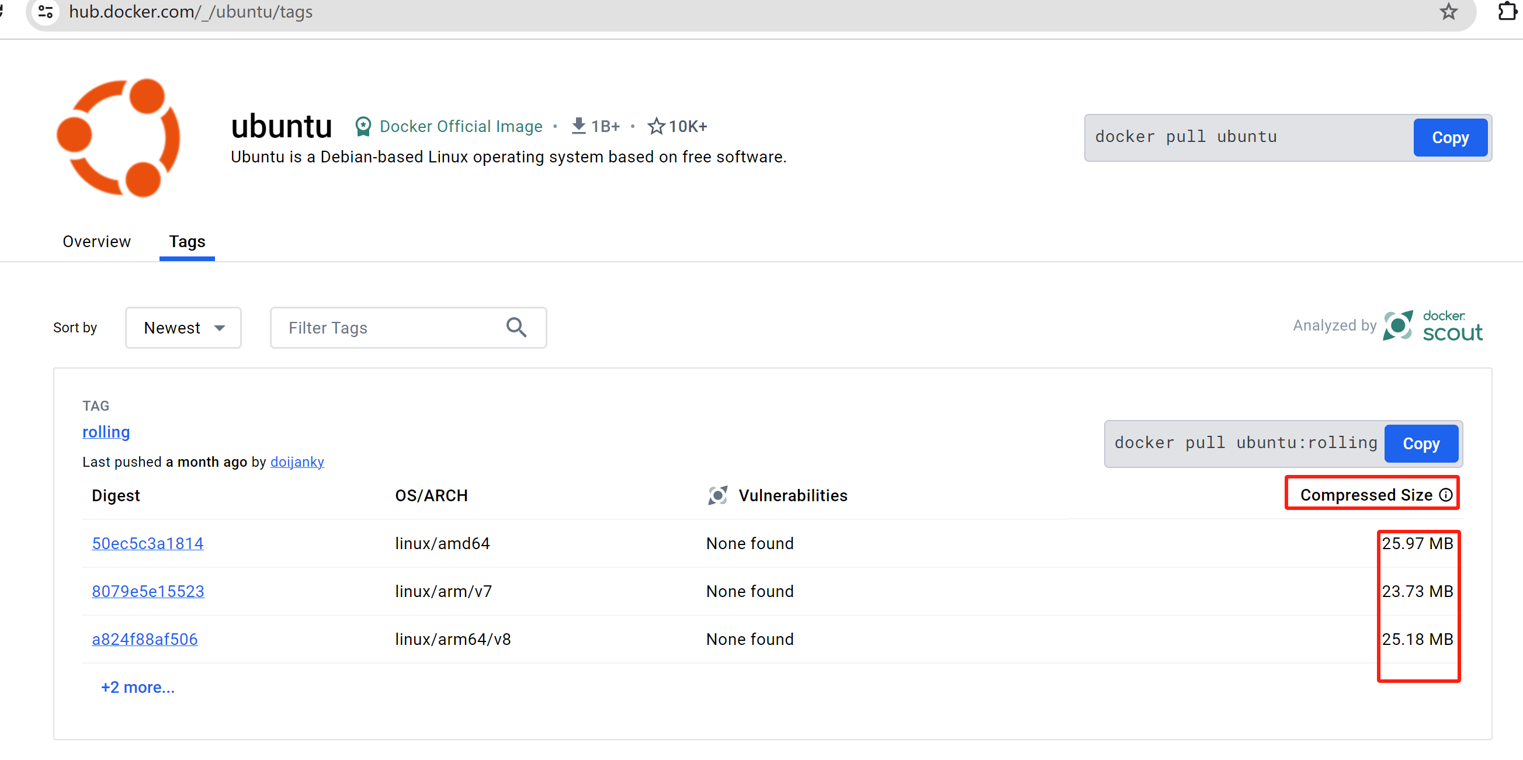Open the site information icon in URL bar
This screenshot has width=1523, height=760.
[46, 11]
